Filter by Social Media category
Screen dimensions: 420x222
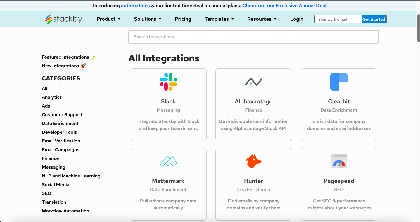[x=56, y=185]
